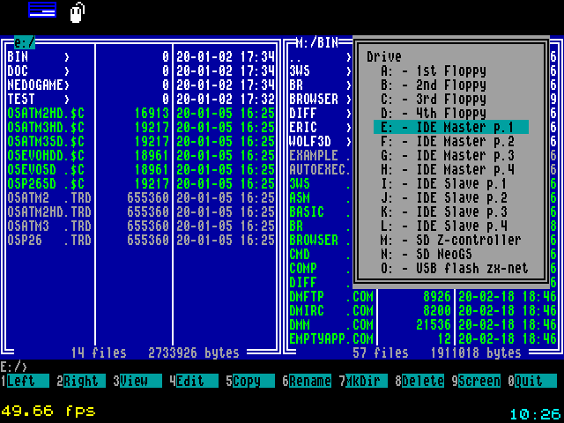Click the 8Delete function button
The image size is (564, 423).
423,381
